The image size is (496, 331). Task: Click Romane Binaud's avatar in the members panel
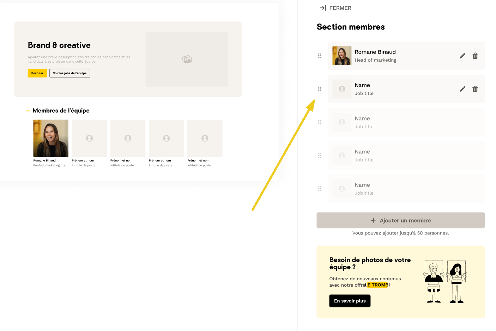pos(342,56)
